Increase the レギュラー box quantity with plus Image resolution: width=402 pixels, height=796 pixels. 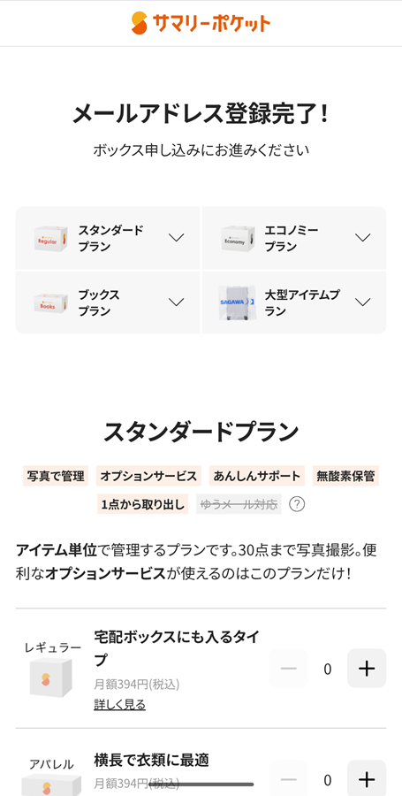coord(367,669)
